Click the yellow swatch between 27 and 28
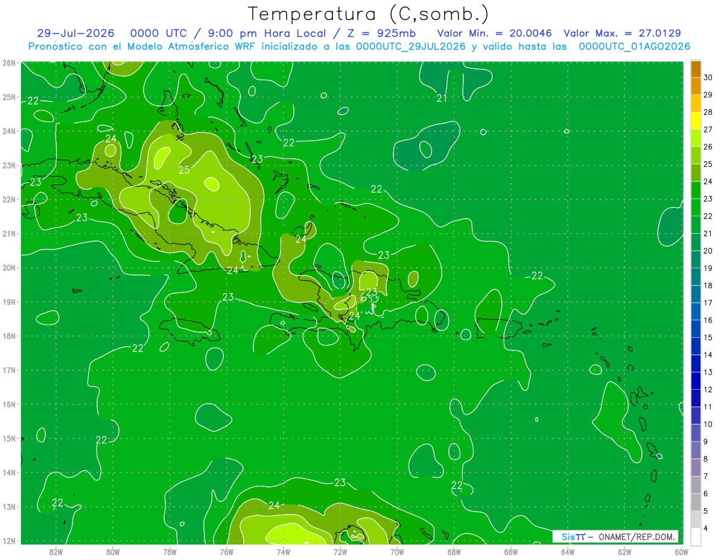724x560 pixels. point(696,121)
